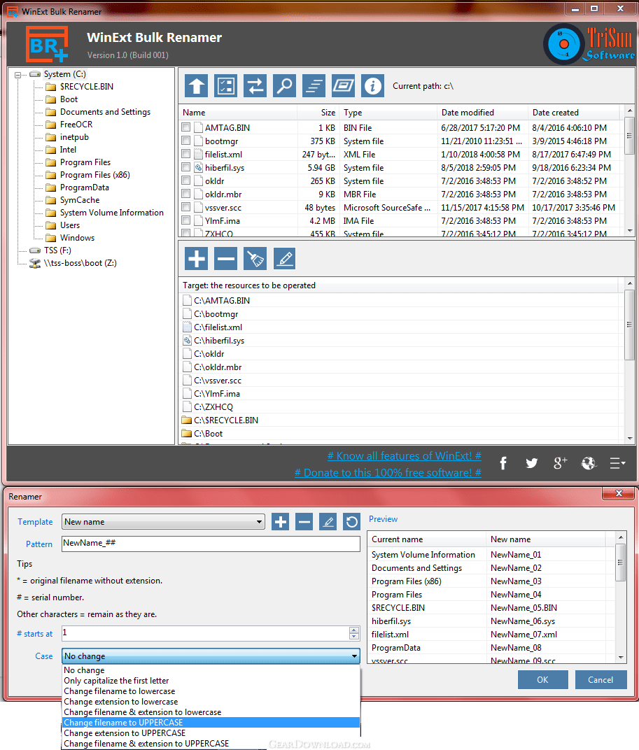Image resolution: width=639 pixels, height=750 pixels.
Task: Choose 'Change extension to lowercase'
Action: click(x=211, y=702)
